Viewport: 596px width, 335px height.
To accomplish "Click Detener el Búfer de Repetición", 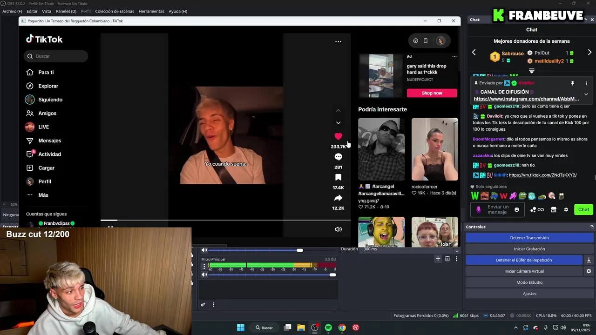I will (524, 260).
